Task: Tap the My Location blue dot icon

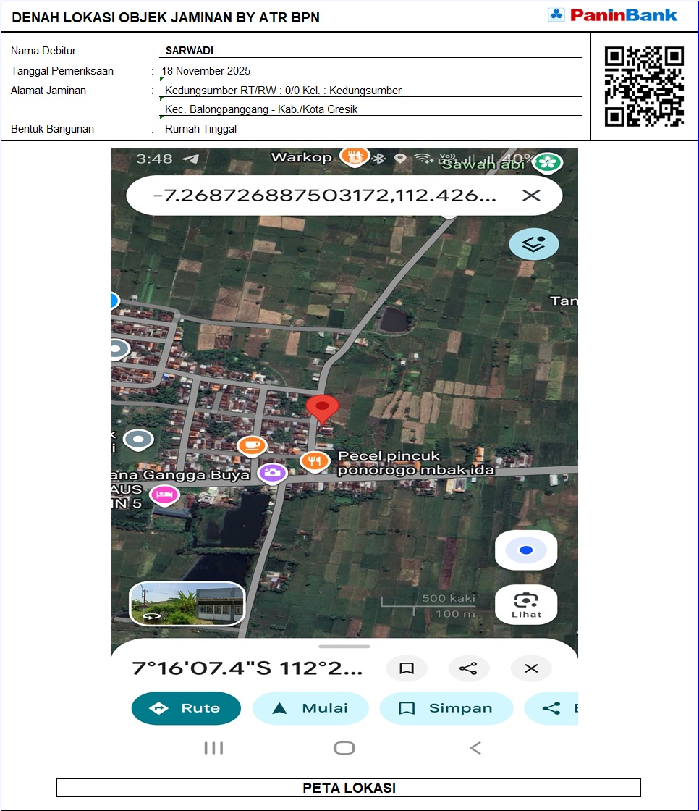Action: (526, 550)
